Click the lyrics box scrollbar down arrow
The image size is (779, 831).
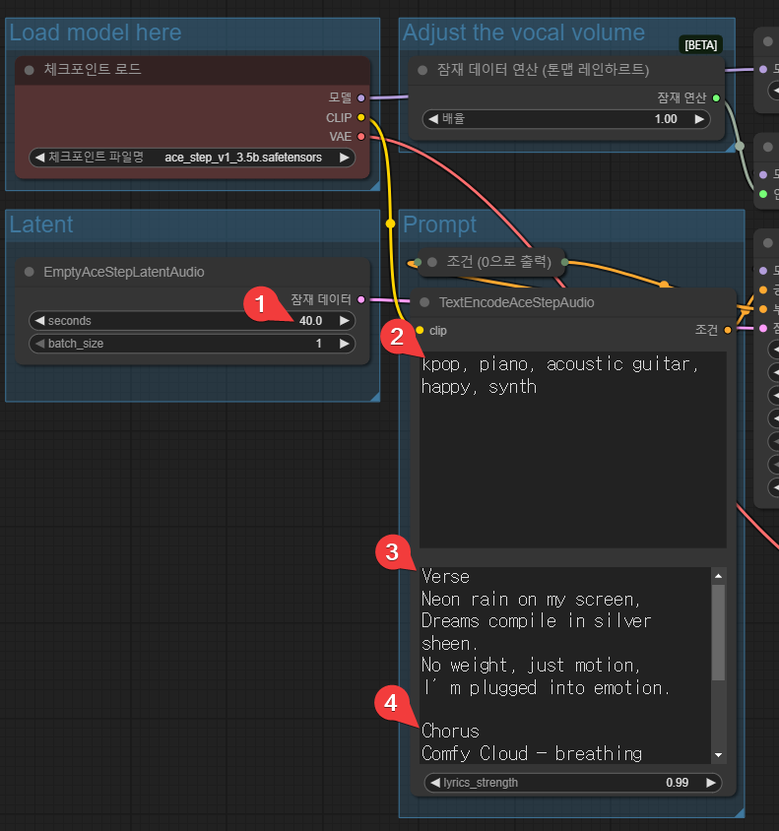718,755
